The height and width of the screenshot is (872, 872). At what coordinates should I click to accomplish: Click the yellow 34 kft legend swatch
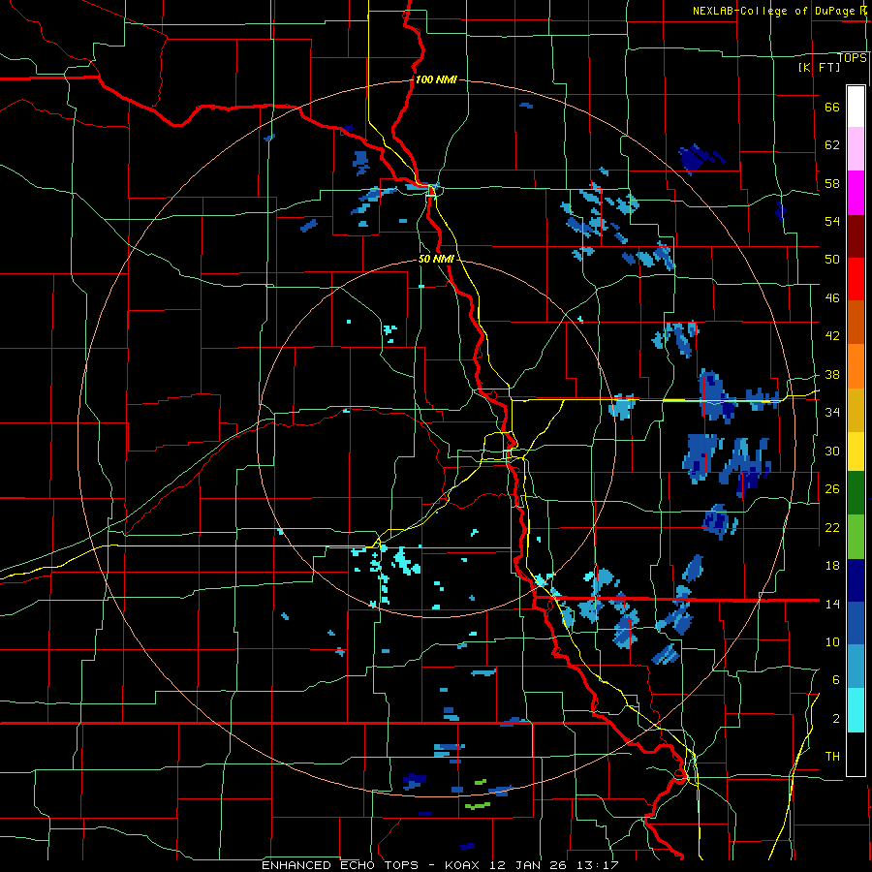pos(856,452)
